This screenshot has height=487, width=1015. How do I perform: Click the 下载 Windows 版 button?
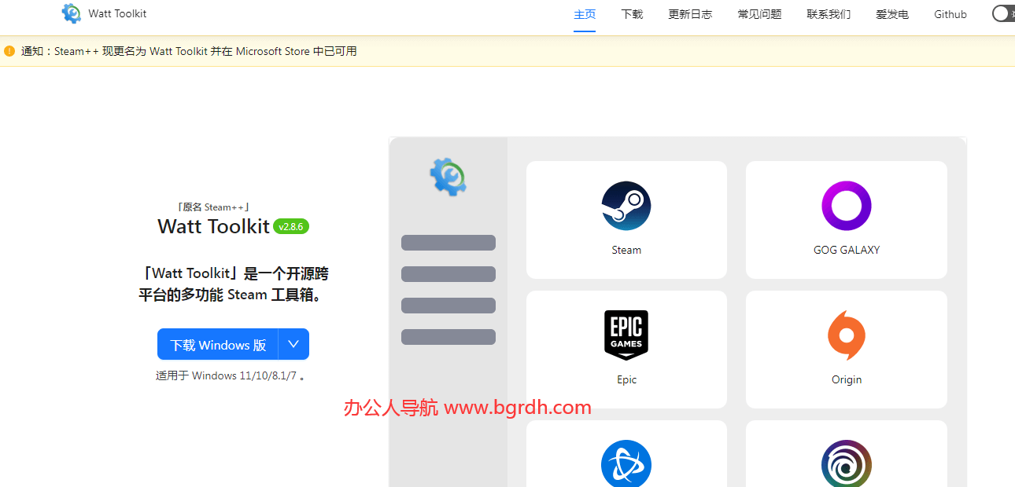218,344
